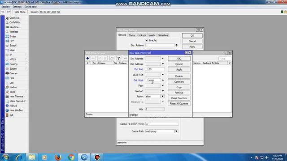
Task: Click Reset All Counters button
Action: coord(179,104)
